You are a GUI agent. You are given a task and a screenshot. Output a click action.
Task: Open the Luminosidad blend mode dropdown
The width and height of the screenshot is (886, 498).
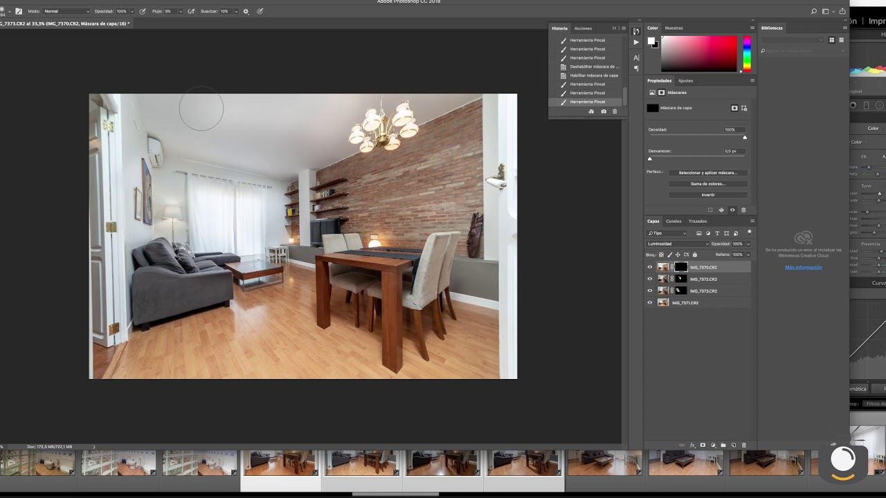tap(678, 243)
